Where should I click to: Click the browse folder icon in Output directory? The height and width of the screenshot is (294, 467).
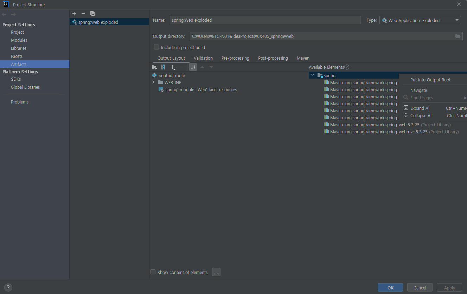click(x=458, y=36)
